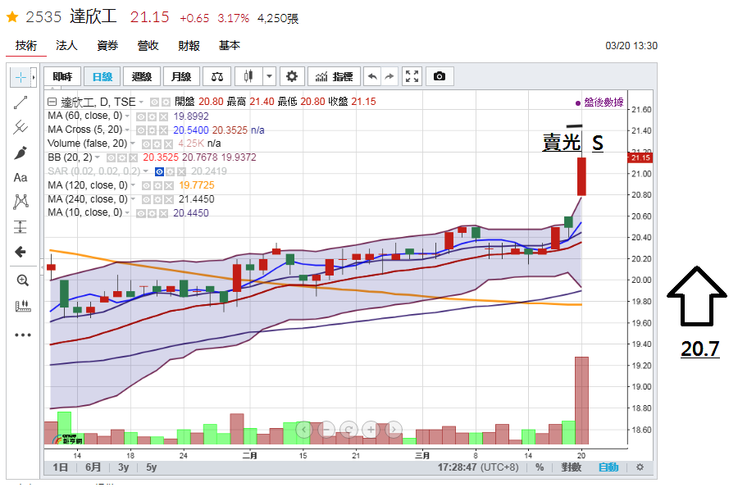Image resolution: width=738 pixels, height=492 pixels.
Task: Reset chart view with circular arrow
Action: coord(348,430)
